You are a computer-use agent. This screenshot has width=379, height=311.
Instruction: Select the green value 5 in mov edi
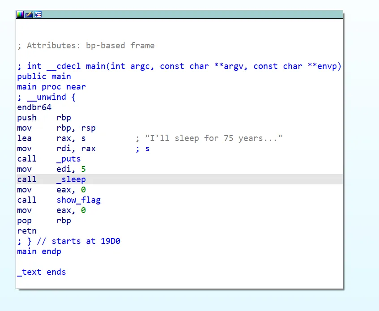[83, 169]
